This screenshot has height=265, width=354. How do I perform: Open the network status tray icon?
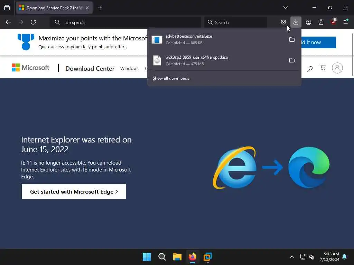tap(303, 257)
